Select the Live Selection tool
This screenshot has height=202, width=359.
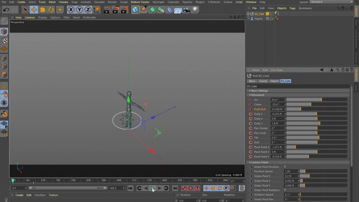point(25,10)
